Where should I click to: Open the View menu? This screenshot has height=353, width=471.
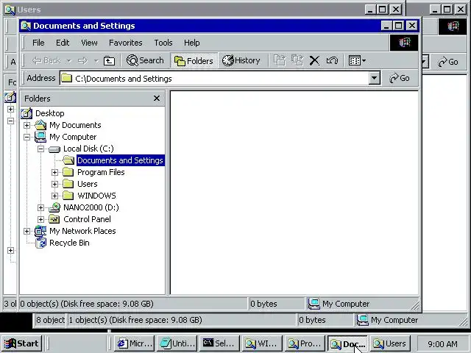(89, 43)
